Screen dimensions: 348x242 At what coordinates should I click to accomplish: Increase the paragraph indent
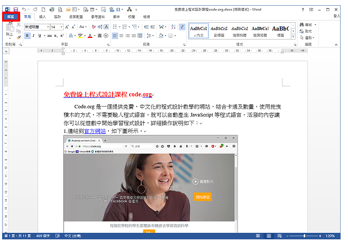tap(153, 27)
